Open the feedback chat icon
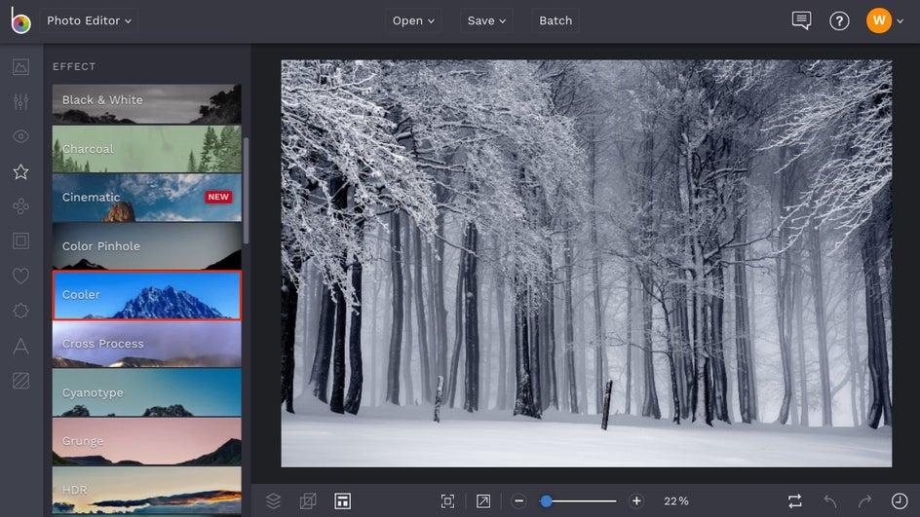This screenshot has height=517, width=920. tap(801, 20)
